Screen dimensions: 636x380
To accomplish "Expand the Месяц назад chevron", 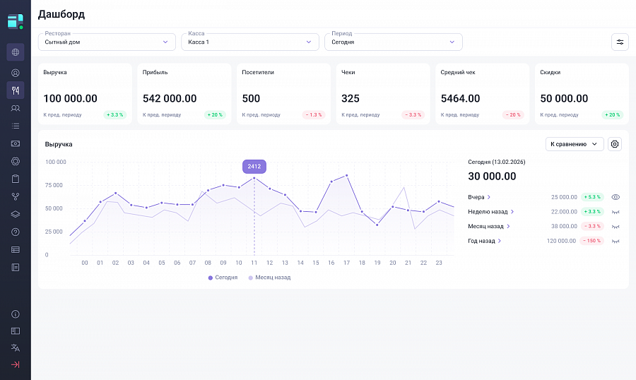I will click(x=508, y=226).
